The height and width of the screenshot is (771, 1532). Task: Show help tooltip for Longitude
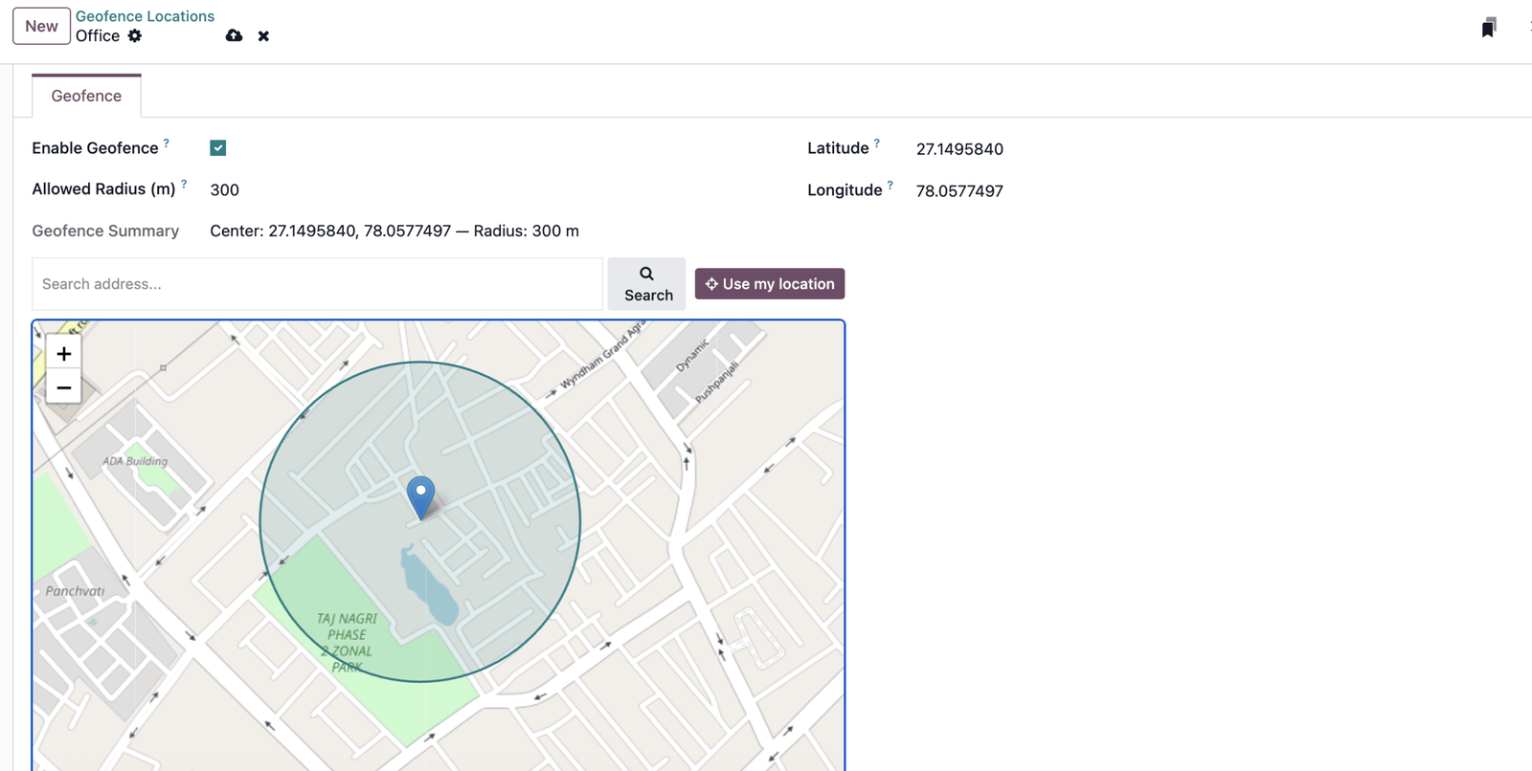[890, 185]
